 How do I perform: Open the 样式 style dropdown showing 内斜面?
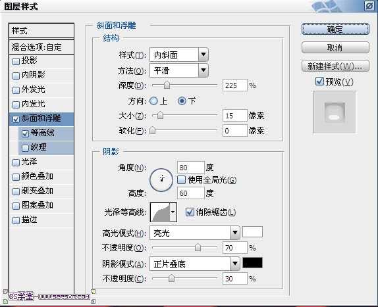[179, 55]
